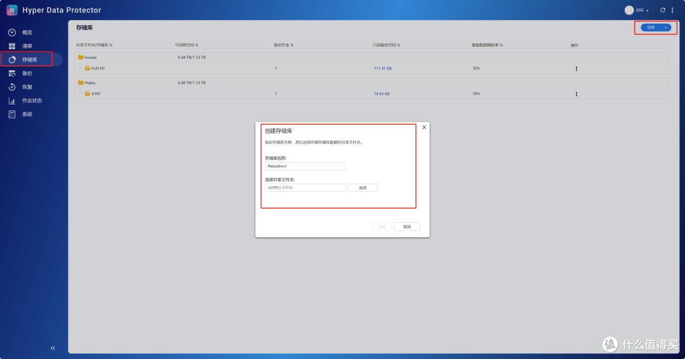
Task: Open the actions menu for GTR7
Action: pyautogui.click(x=576, y=94)
